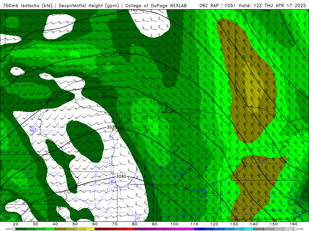This screenshot has width=309, height=231.
Task: Click the 160 value on the color scale
Action: click(294, 224)
